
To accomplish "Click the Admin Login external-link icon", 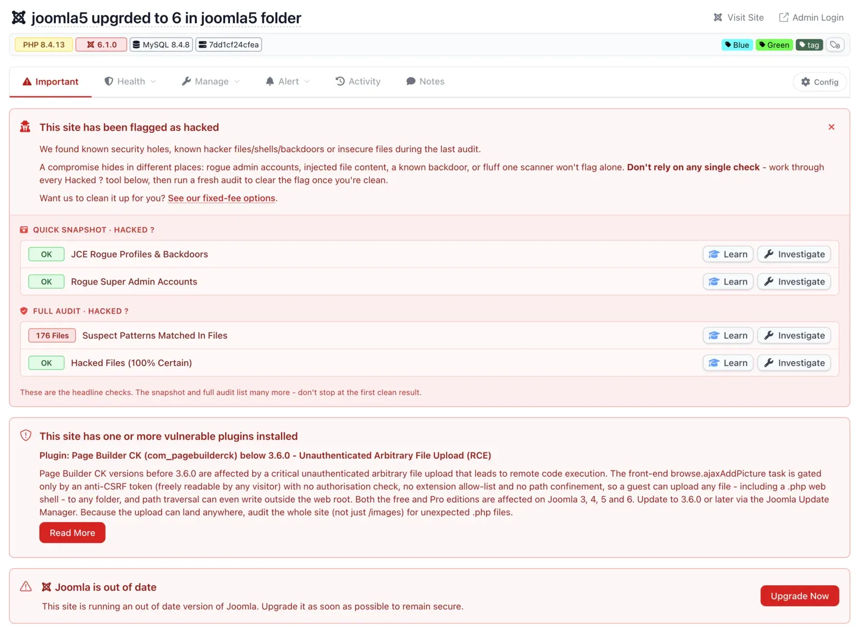I will pyautogui.click(x=783, y=18).
